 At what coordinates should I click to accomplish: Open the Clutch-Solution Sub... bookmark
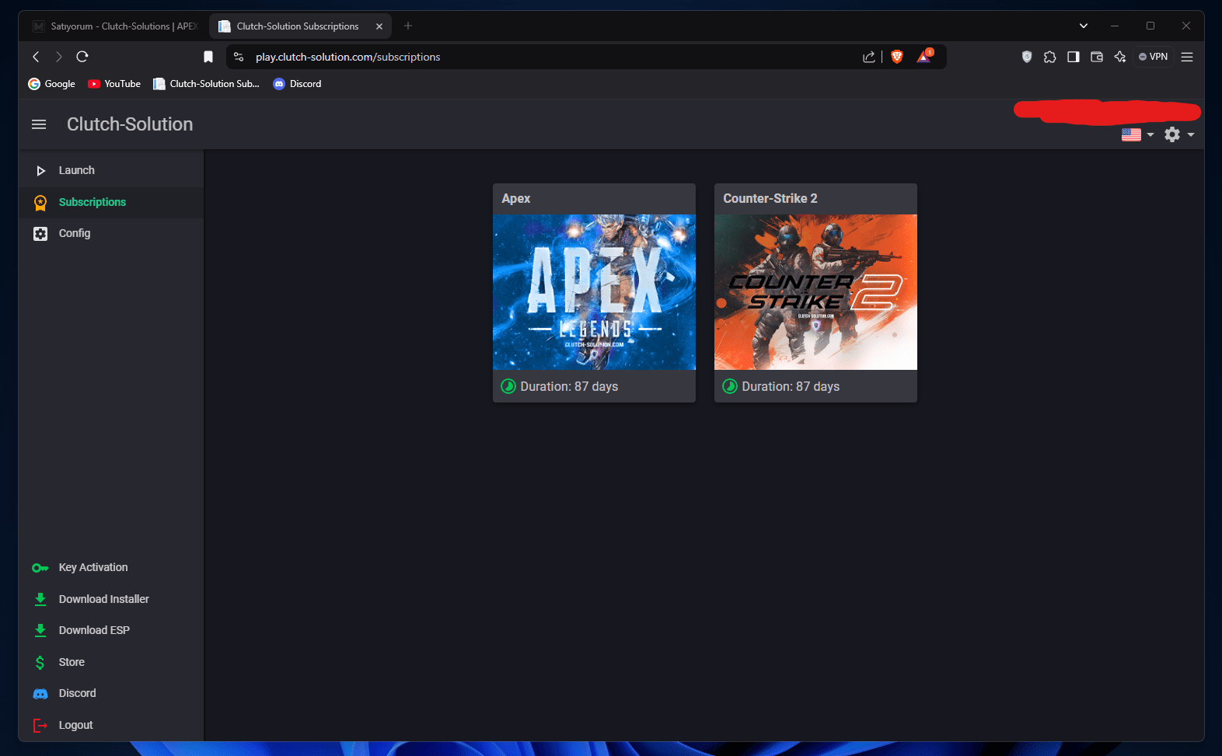coord(206,84)
